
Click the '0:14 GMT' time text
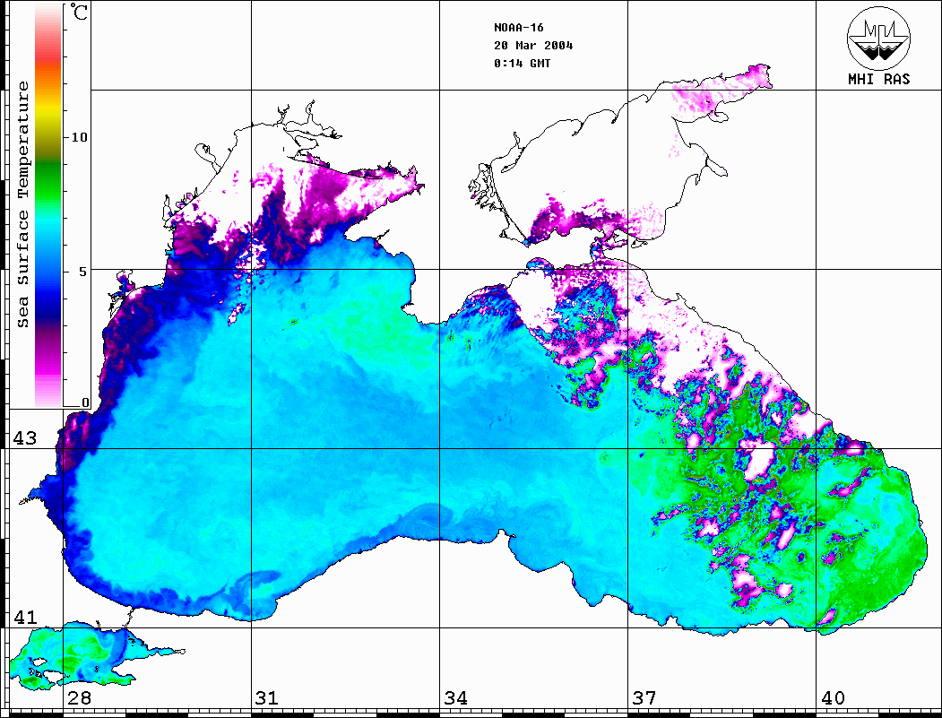[x=522, y=63]
